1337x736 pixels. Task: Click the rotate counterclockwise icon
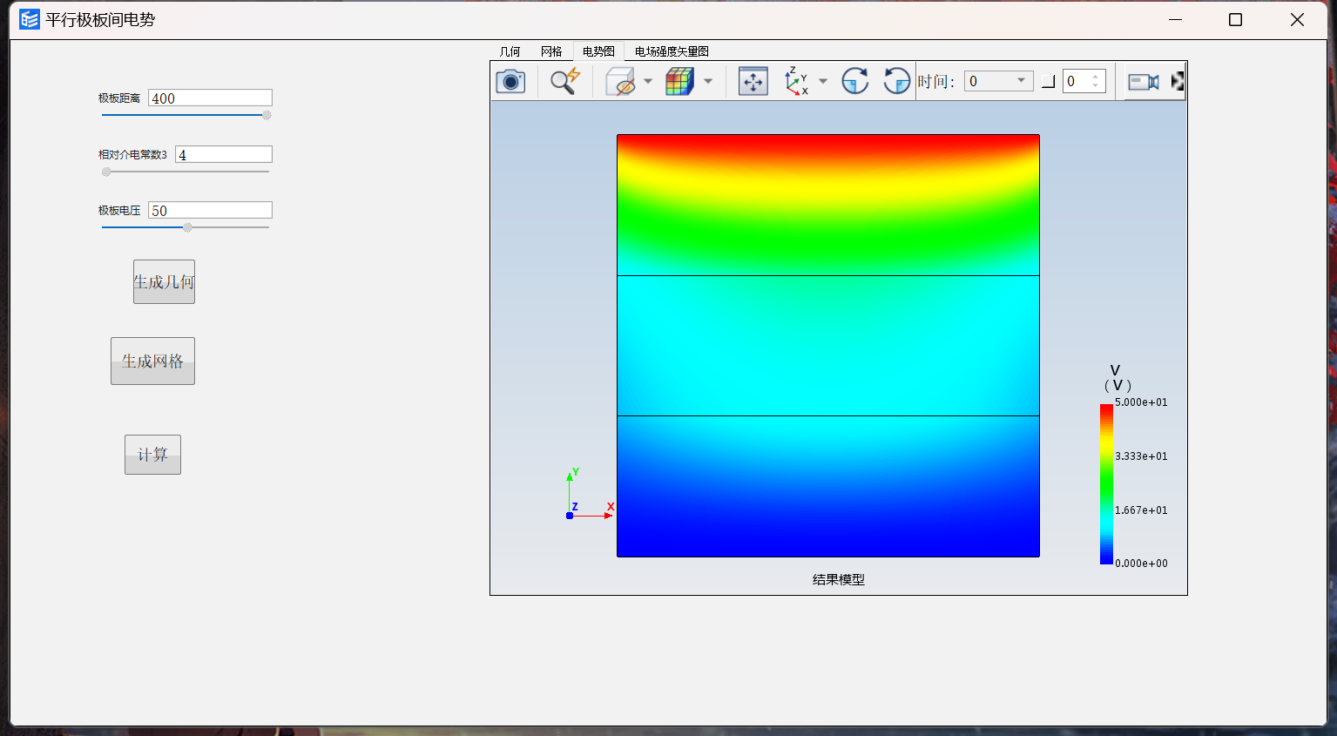click(x=896, y=82)
